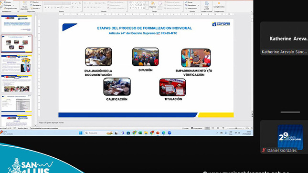Click the Crear un PDF icon
The image size is (308, 173).
pos(206,3)
